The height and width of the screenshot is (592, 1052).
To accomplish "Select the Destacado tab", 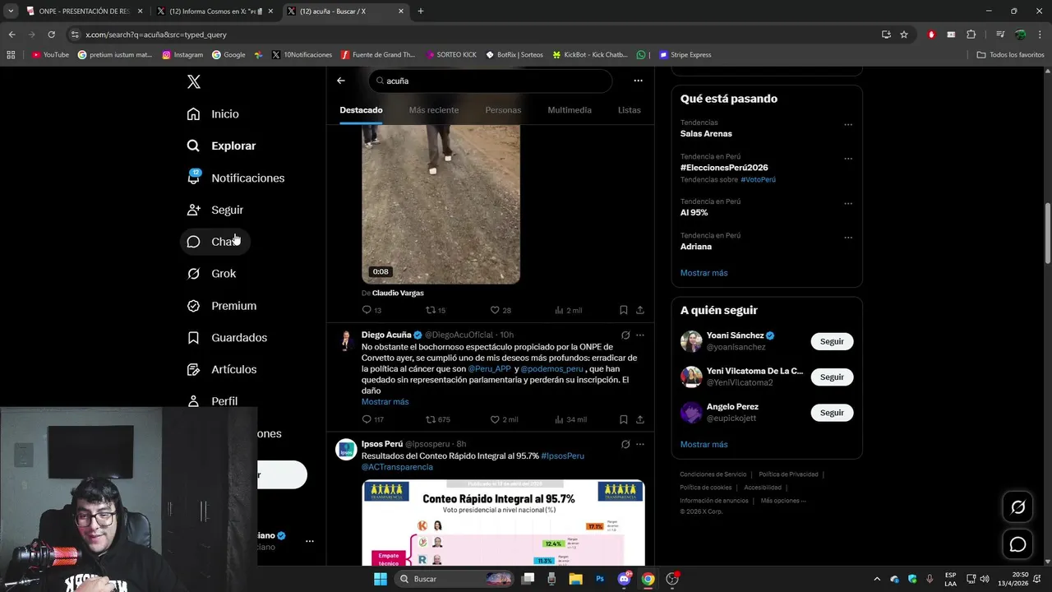I will (x=361, y=110).
